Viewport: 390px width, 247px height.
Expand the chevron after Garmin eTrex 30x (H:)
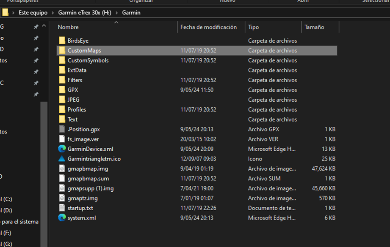(116, 13)
